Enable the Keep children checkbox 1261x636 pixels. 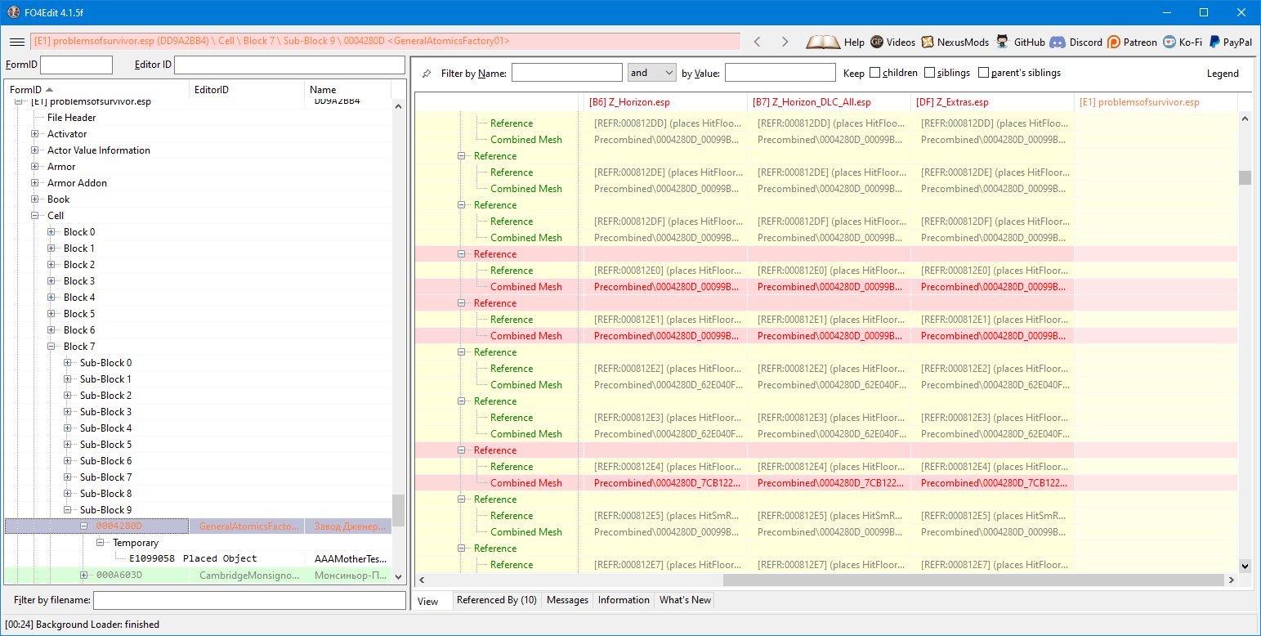point(875,73)
